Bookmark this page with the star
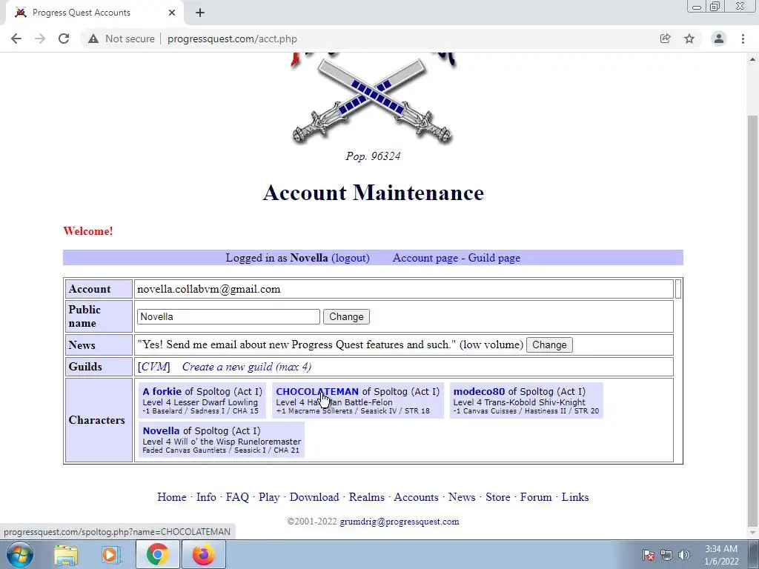The image size is (759, 569). pos(689,39)
